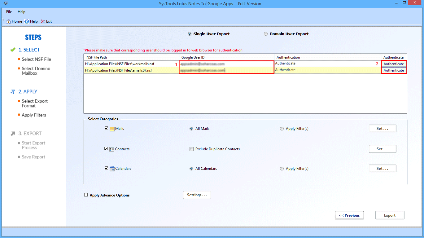Select the emails07.nsf file path cell
424x238 pixels.
[x=131, y=70]
